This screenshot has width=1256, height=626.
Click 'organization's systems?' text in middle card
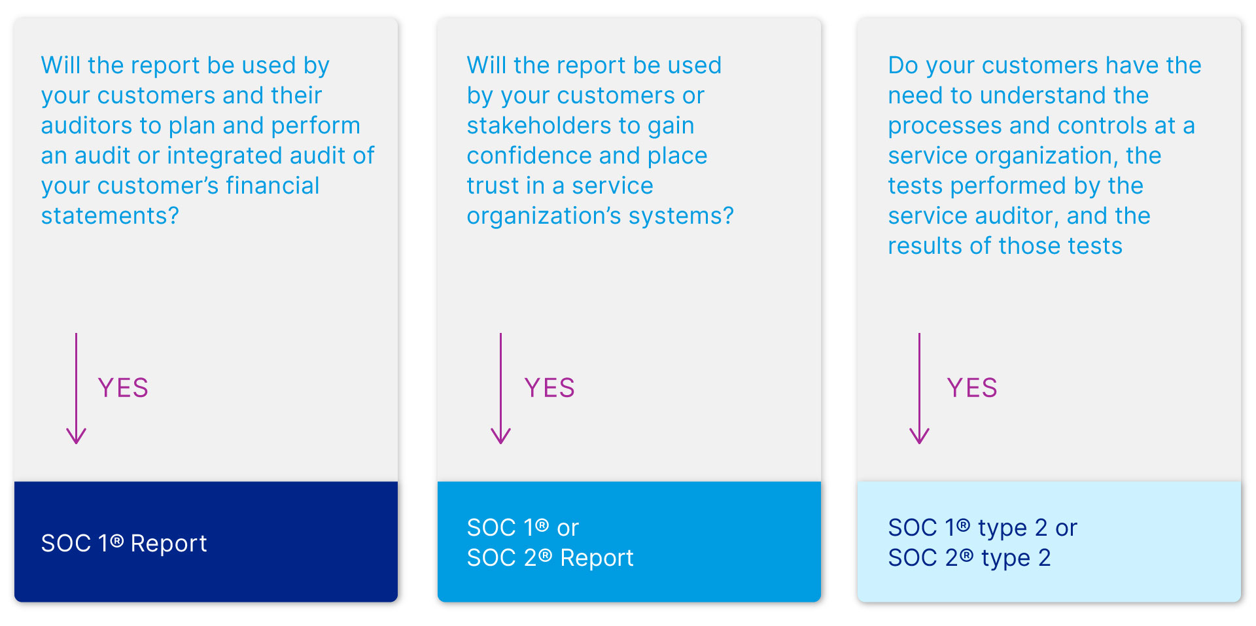point(600,216)
